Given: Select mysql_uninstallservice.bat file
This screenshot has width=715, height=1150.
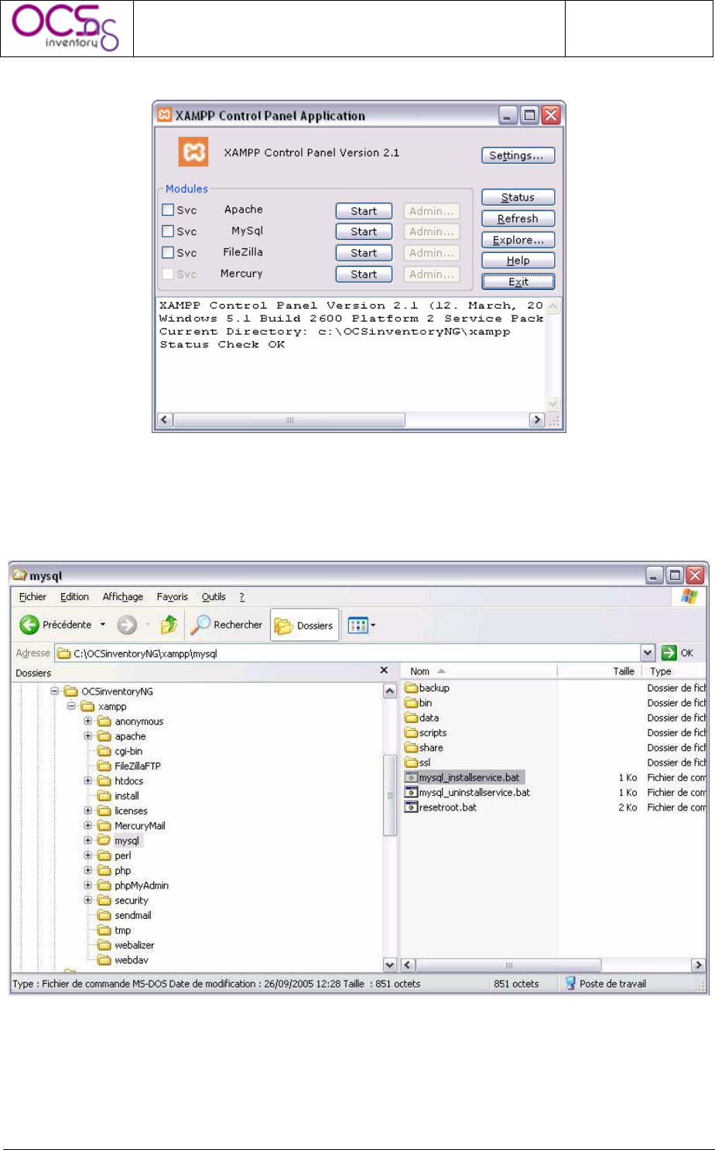Looking at the screenshot, I should 468,793.
